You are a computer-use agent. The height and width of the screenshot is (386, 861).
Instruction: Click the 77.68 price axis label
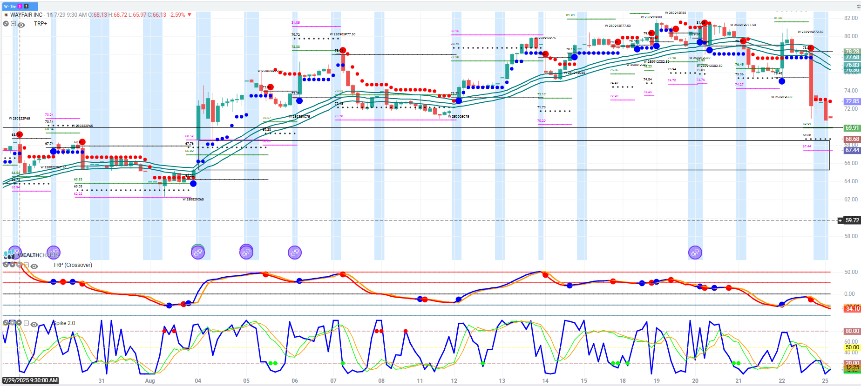point(852,57)
